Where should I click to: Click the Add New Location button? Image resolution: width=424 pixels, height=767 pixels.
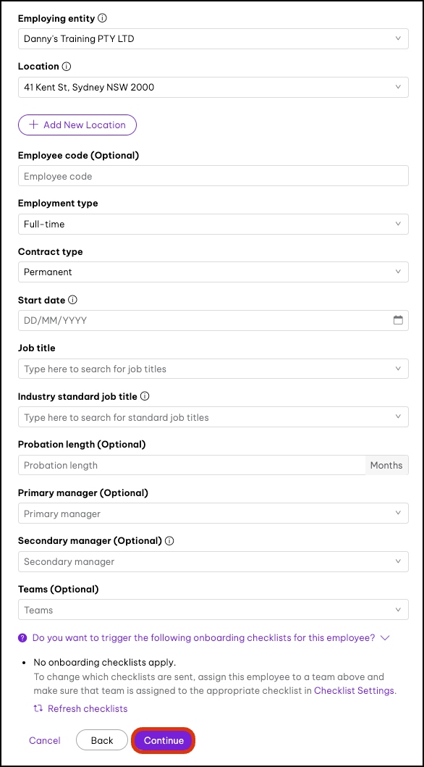[77, 125]
